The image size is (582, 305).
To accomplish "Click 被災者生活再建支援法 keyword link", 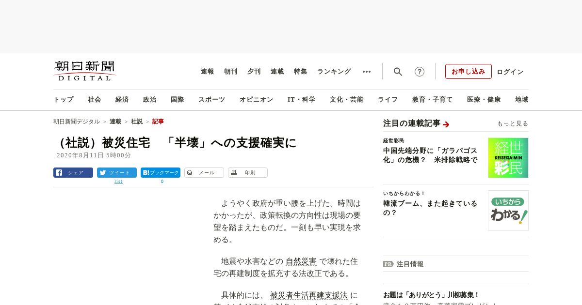I will pos(309,295).
